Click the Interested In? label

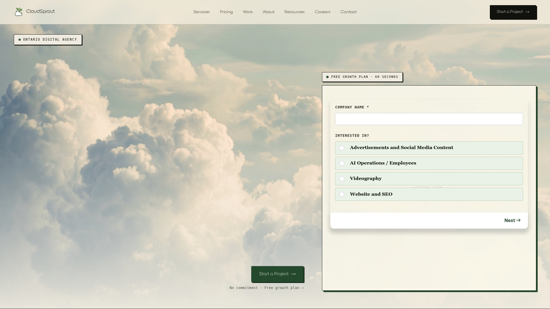pos(352,136)
